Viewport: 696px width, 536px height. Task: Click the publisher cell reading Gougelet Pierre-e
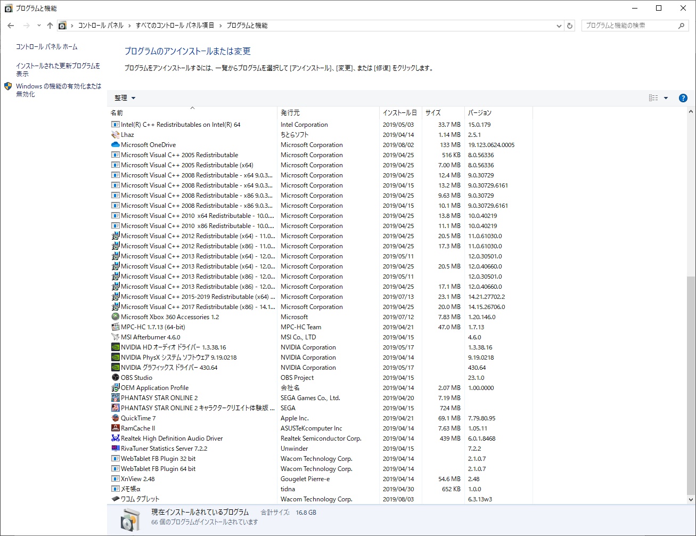305,479
